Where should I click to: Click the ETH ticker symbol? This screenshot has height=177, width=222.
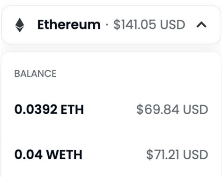(x=72, y=110)
